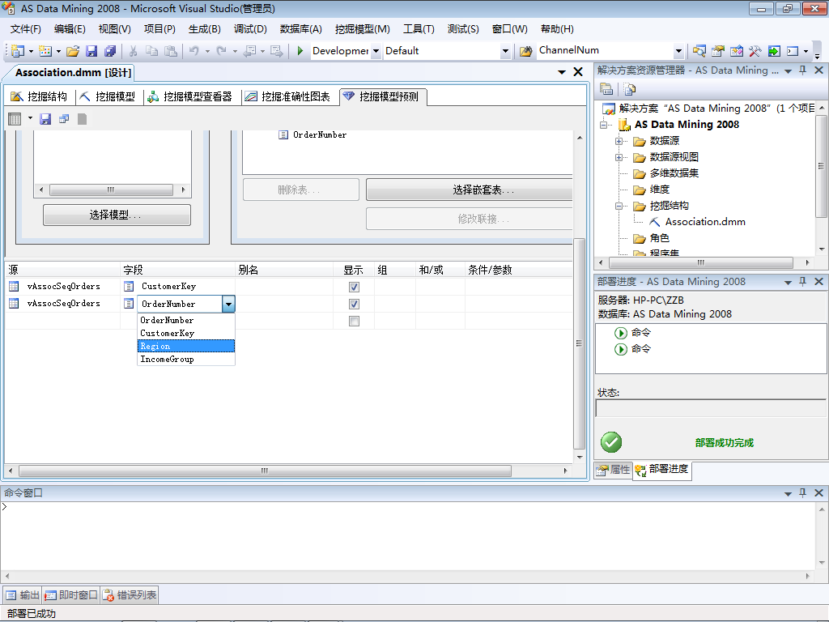Select IncomeGroup from field list
829x622 pixels.
tap(186, 359)
